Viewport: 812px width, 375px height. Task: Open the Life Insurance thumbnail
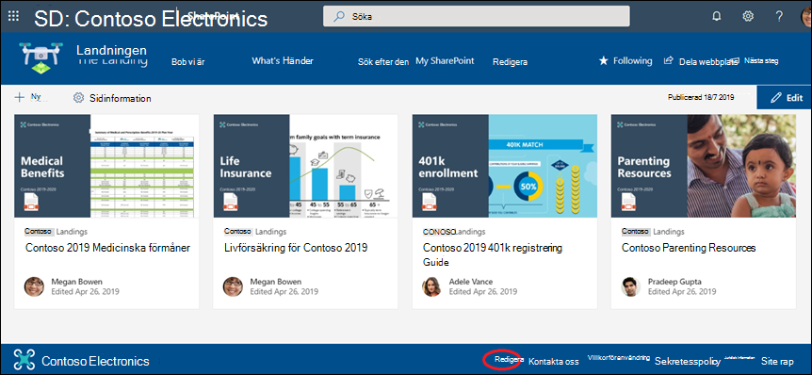(x=305, y=166)
